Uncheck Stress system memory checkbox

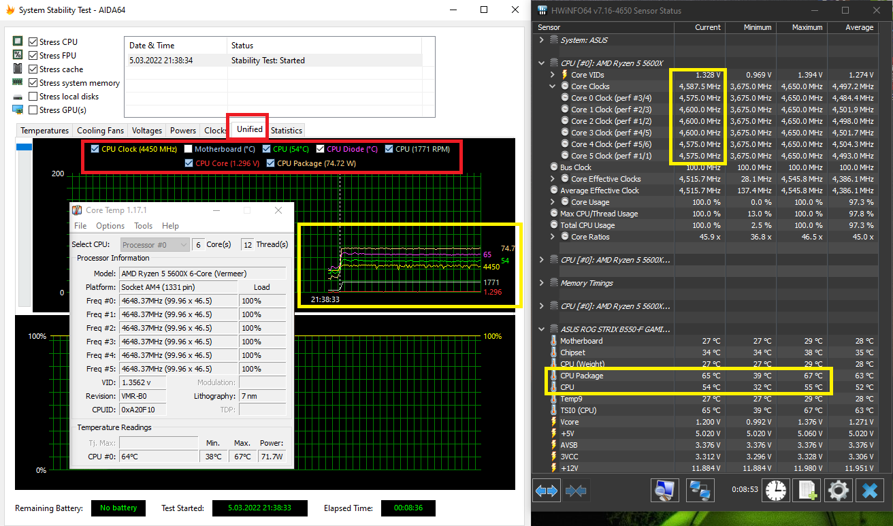point(33,82)
